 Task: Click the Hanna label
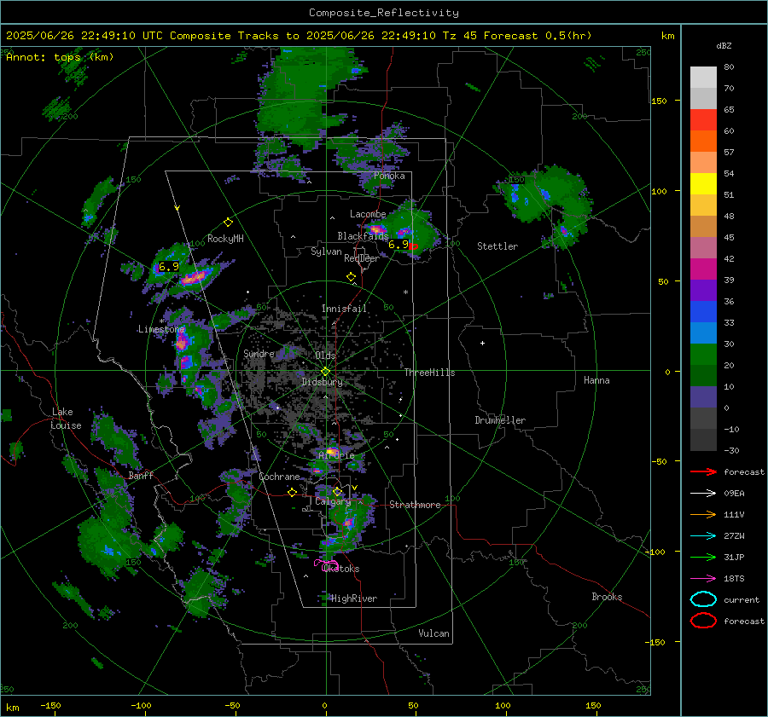tap(596, 380)
